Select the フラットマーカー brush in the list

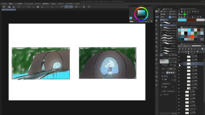coord(168,33)
